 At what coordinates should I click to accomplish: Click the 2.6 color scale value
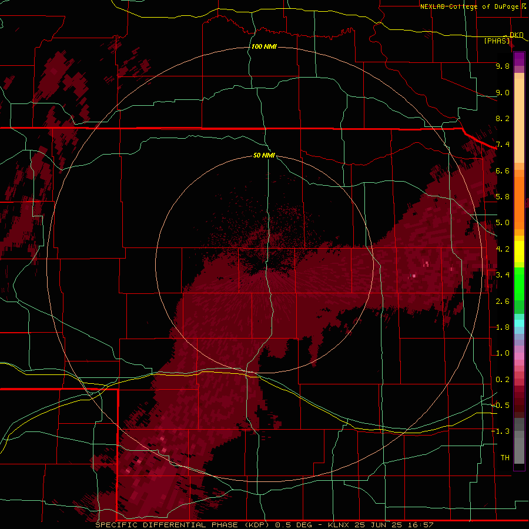[503, 302]
